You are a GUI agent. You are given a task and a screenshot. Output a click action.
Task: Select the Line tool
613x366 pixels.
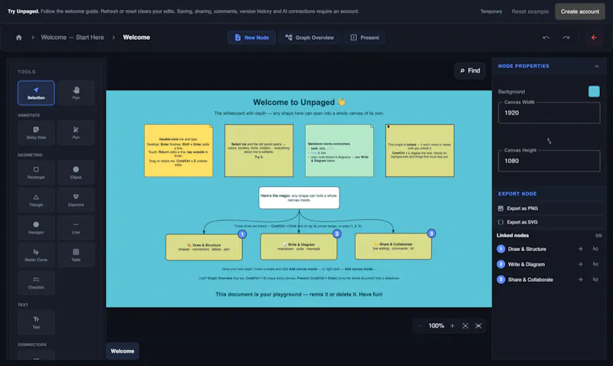[x=76, y=227]
